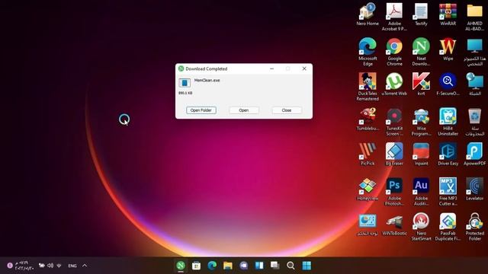Select the kvrt Kaspersky icon
Viewport: 488px width, 274px height.
[421, 84]
